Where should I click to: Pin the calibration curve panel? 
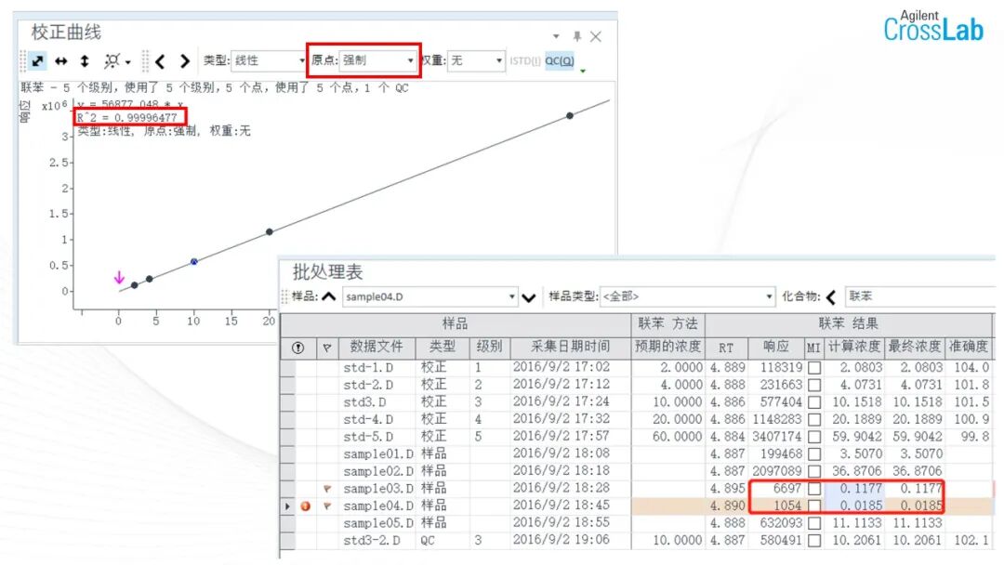click(x=577, y=36)
